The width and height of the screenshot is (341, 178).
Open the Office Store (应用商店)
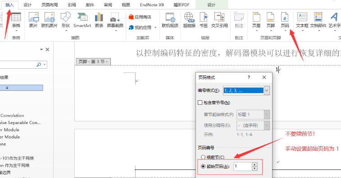click(140, 17)
